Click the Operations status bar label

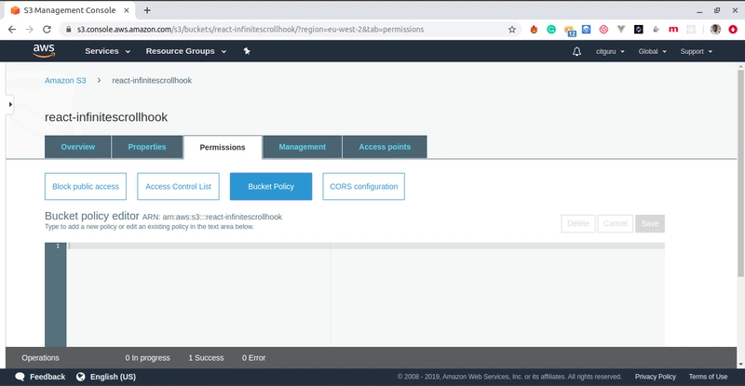click(40, 357)
